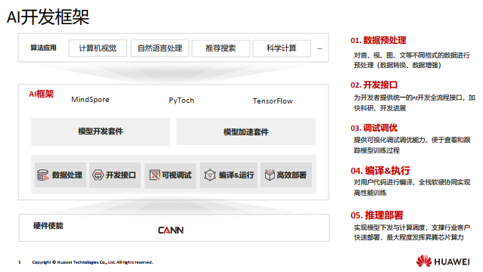Click the heading 04. 编译&执行
Image resolution: width=483 pixels, height=272 pixels.
click(381, 171)
